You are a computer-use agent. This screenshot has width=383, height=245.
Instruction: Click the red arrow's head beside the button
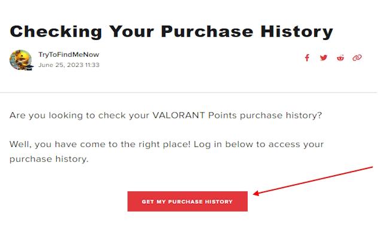pyautogui.click(x=256, y=194)
